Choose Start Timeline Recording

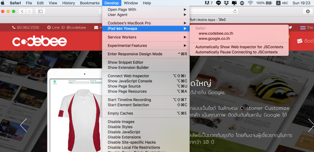(x=146, y=99)
